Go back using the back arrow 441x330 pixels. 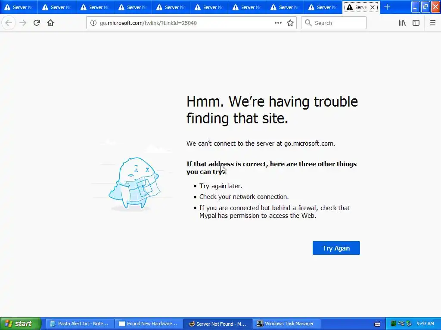pos(9,23)
